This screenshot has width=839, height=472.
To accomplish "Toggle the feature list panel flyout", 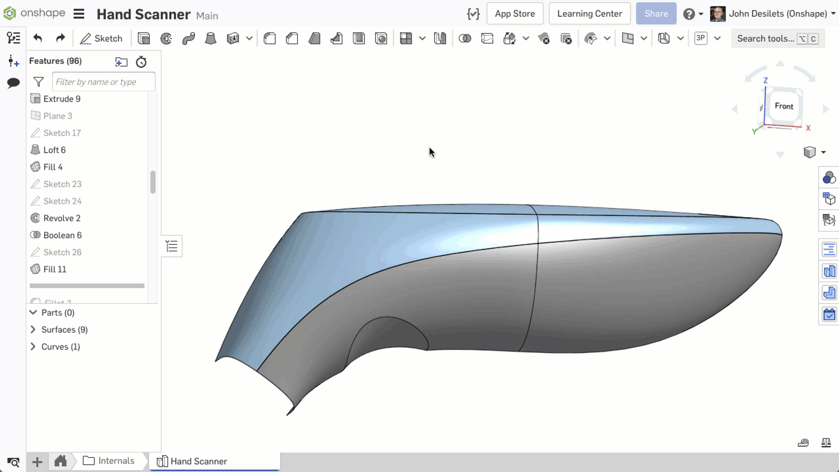I will tap(171, 246).
